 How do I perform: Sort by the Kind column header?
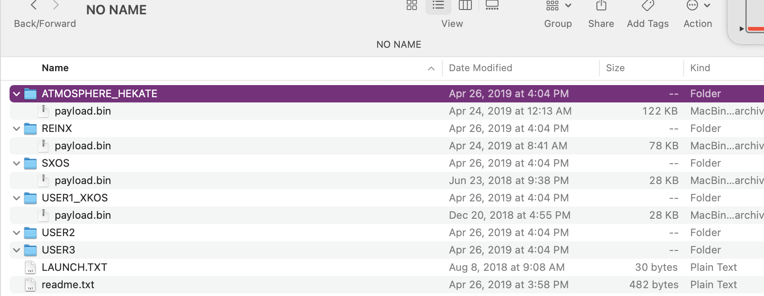click(700, 68)
